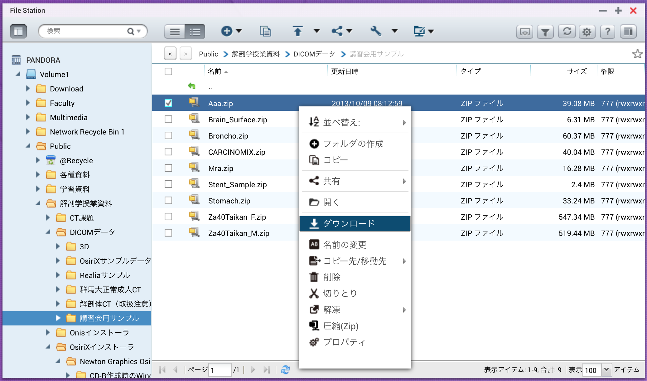The height and width of the screenshot is (381, 647).
Task: Switch to the plain list view icon
Action: click(x=175, y=31)
